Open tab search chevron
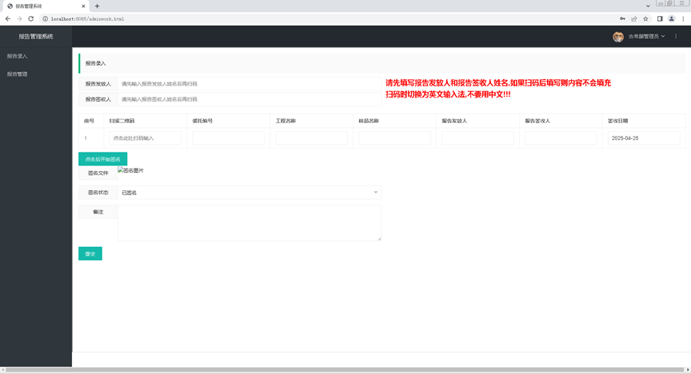Viewport: 691px width, 374px height. 648,6
